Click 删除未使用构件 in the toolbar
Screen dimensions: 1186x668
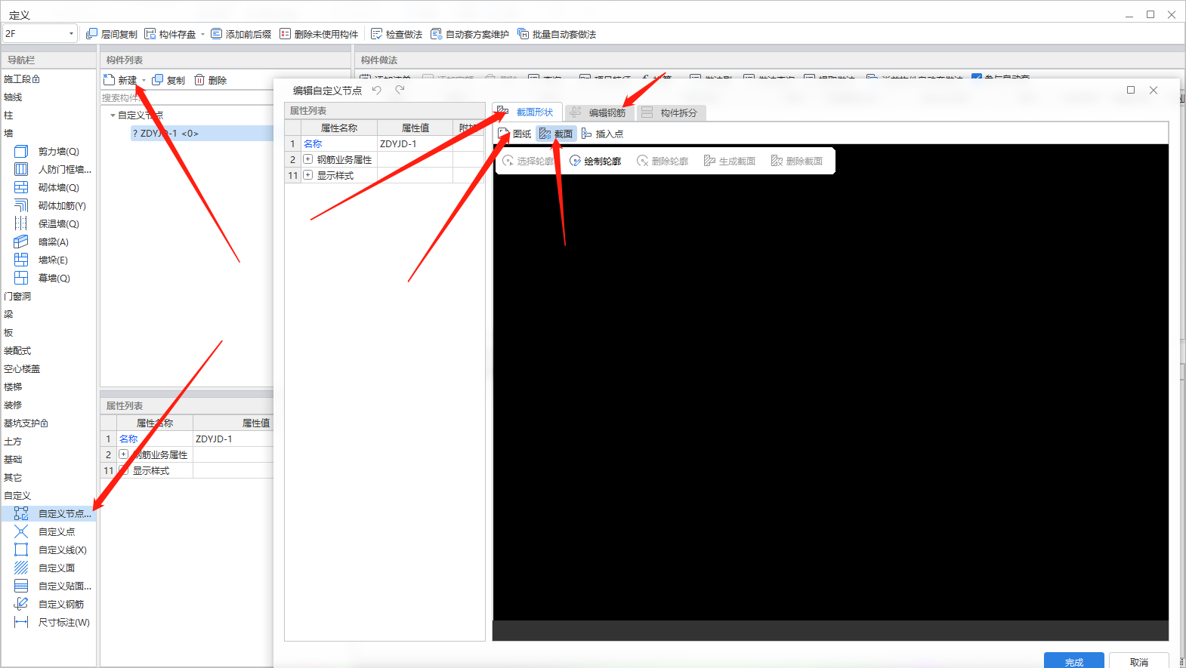319,34
